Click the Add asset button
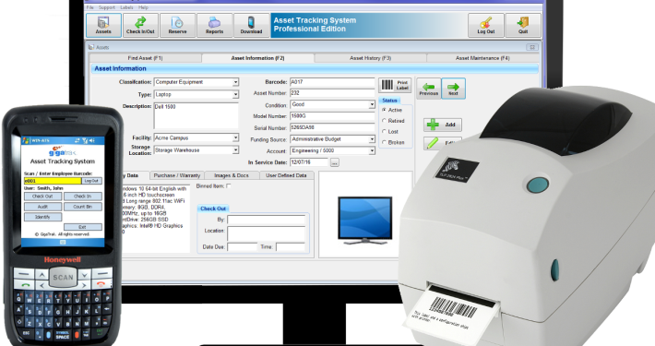655x346 pixels. pyautogui.click(x=443, y=125)
